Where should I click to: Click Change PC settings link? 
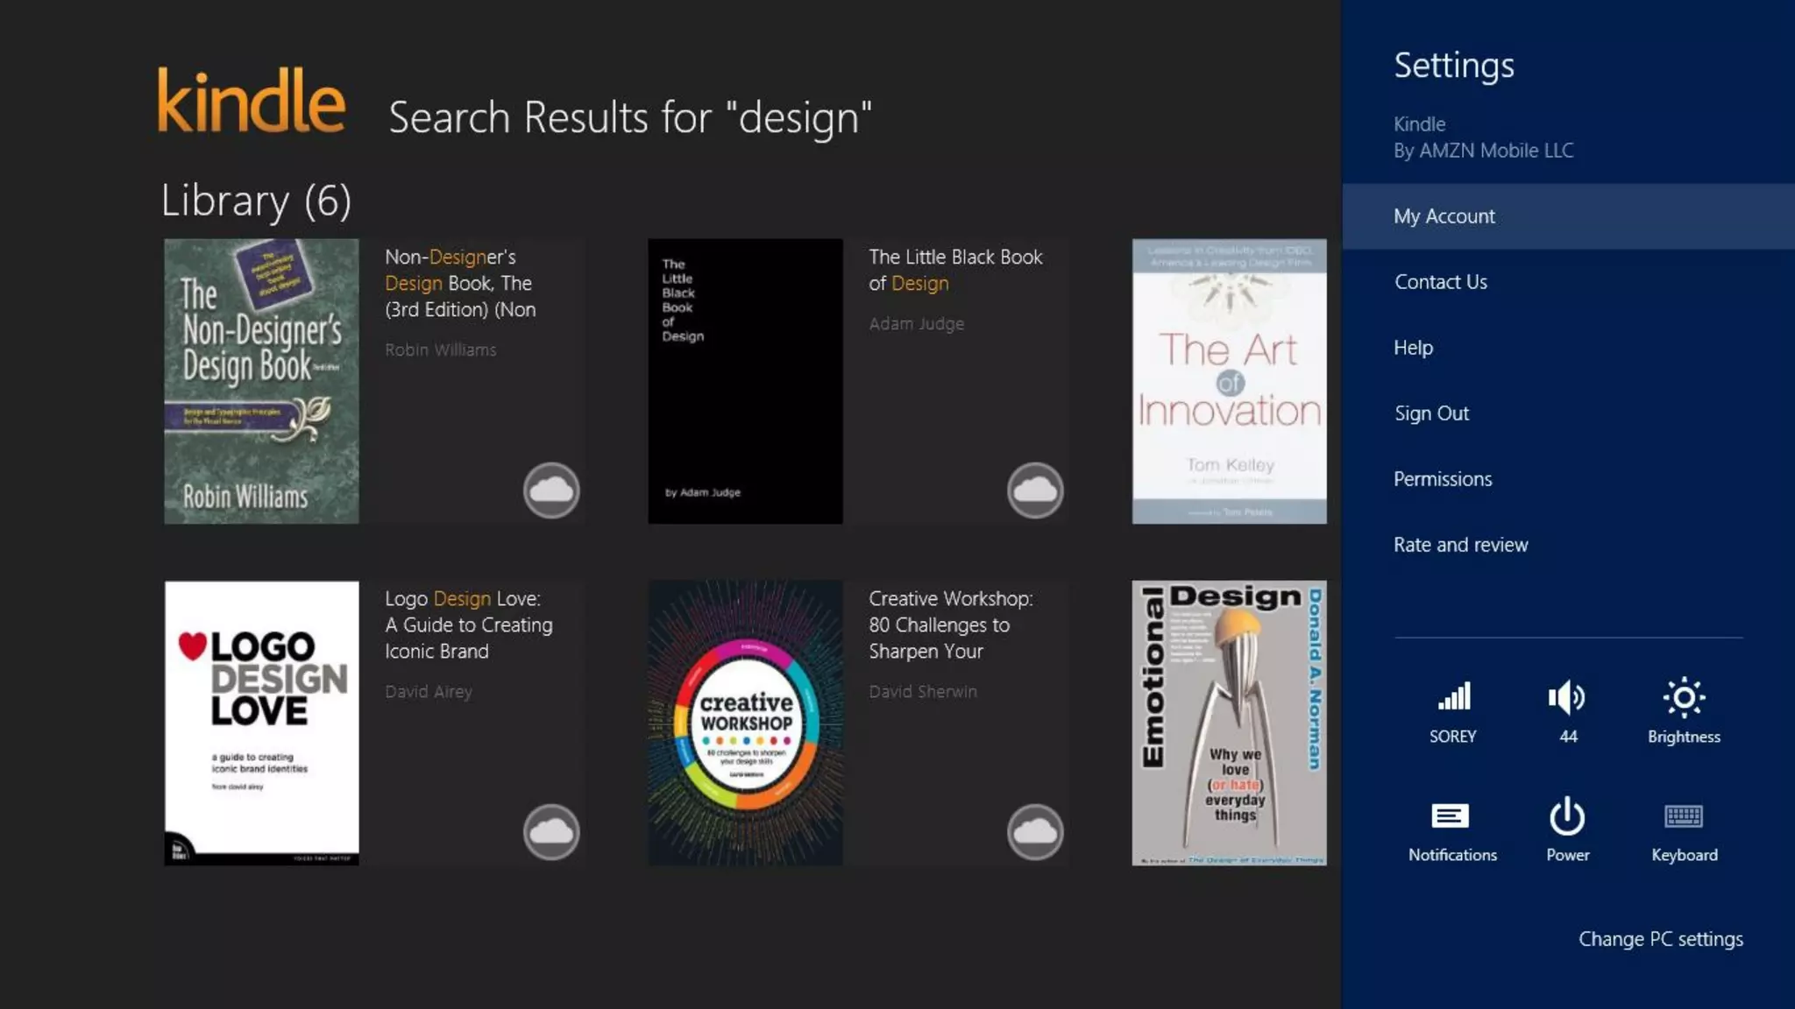pos(1660,939)
